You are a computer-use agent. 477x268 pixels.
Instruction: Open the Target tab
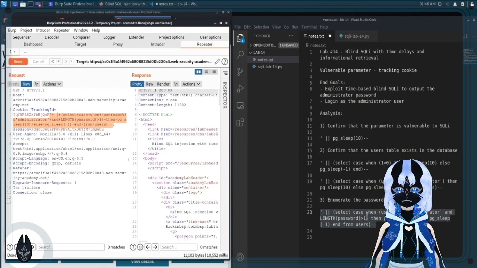tap(80, 44)
